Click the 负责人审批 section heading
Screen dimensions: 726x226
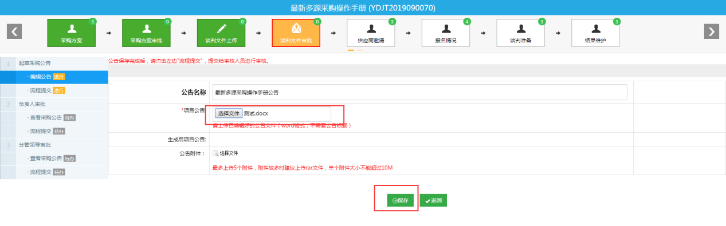click(32, 104)
